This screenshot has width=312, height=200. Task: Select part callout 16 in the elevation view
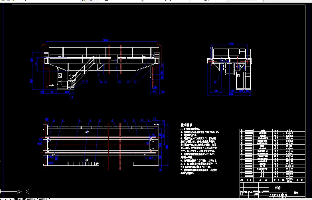click(x=127, y=81)
